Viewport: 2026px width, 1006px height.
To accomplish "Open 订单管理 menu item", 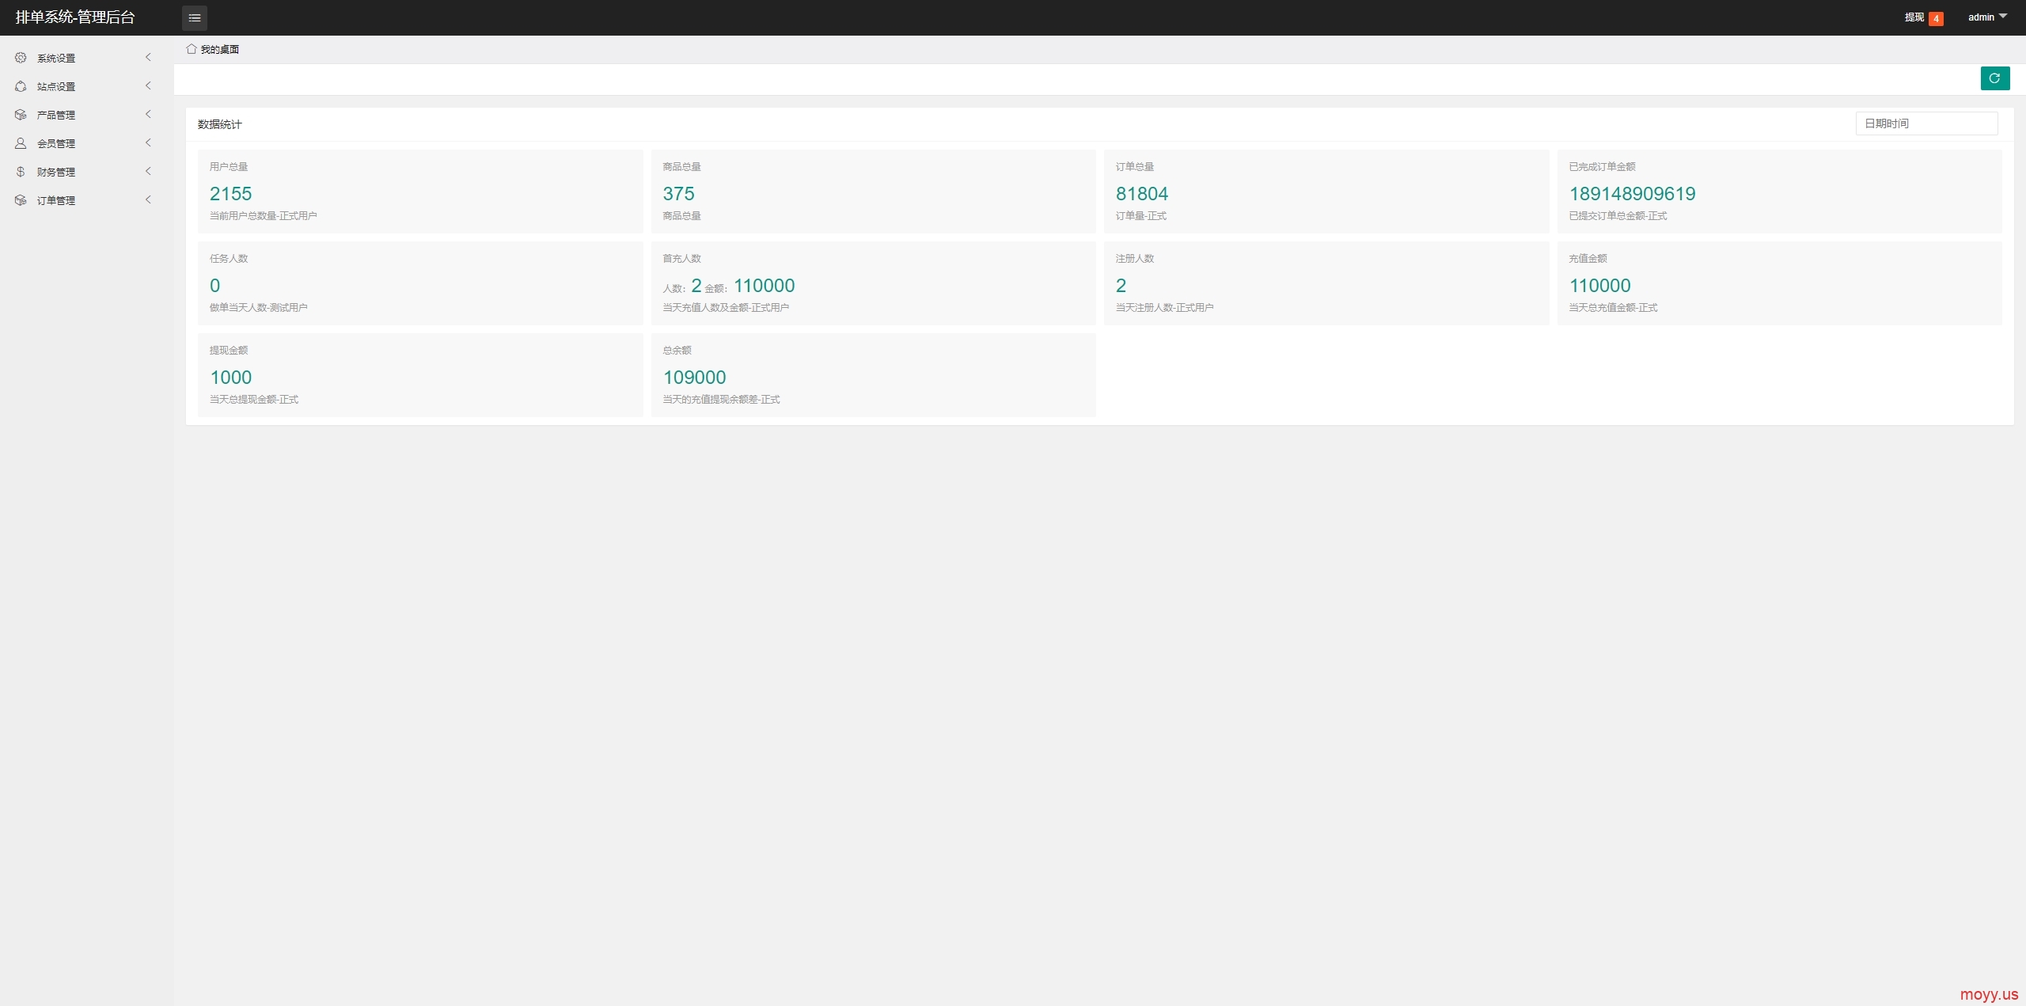I will [x=85, y=200].
